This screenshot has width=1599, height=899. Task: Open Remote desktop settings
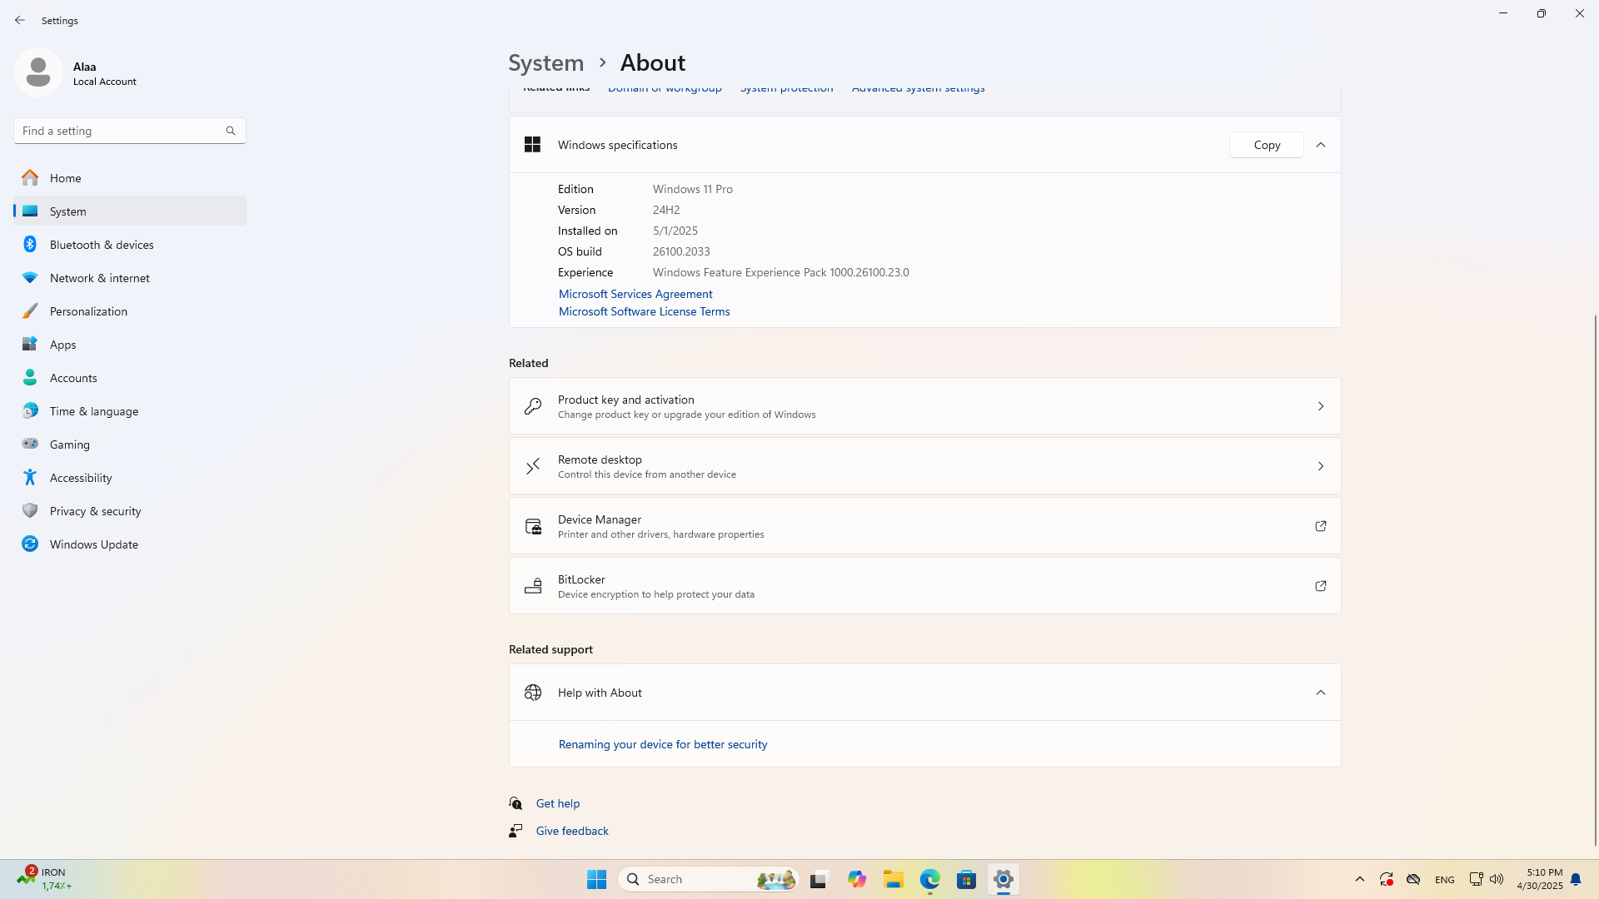[925, 466]
